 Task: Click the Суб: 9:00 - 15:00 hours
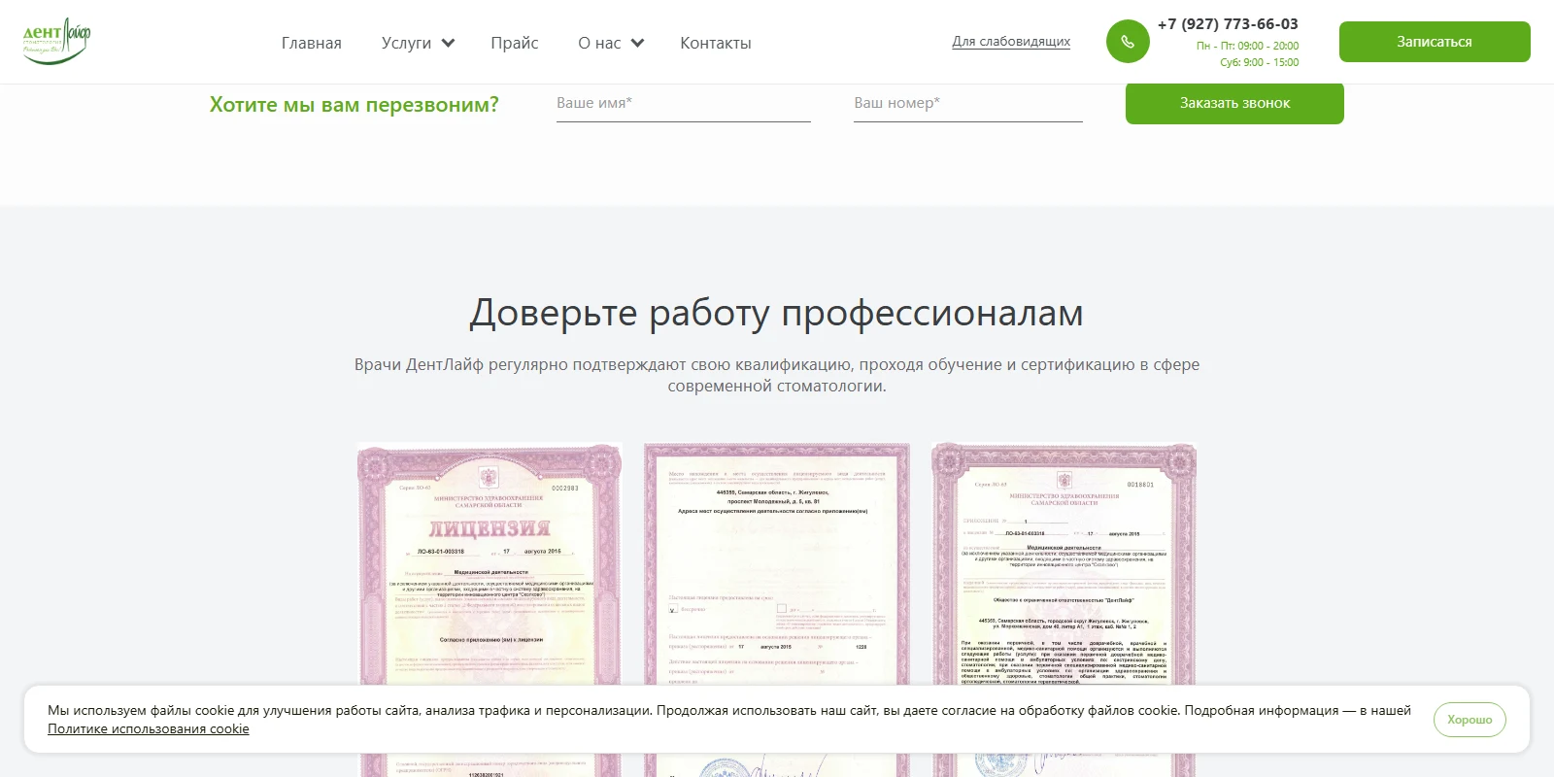point(1260,62)
